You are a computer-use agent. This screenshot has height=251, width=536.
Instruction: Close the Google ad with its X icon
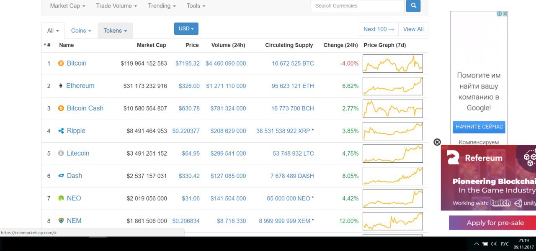click(x=505, y=14)
